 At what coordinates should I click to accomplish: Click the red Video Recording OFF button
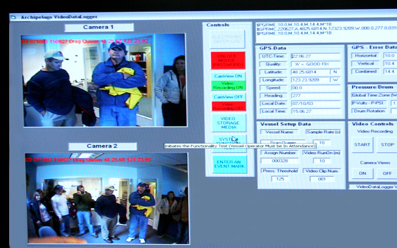229,106
